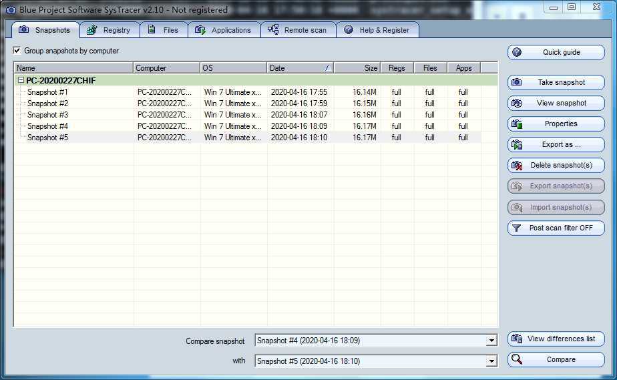The image size is (617, 380).
Task: Maximize the SysTracer window
Action: [572, 7]
